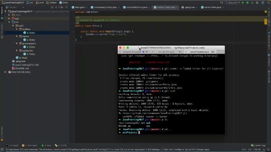Stop the running process in toolbar
The height and width of the screenshot is (152, 271).
257,3
